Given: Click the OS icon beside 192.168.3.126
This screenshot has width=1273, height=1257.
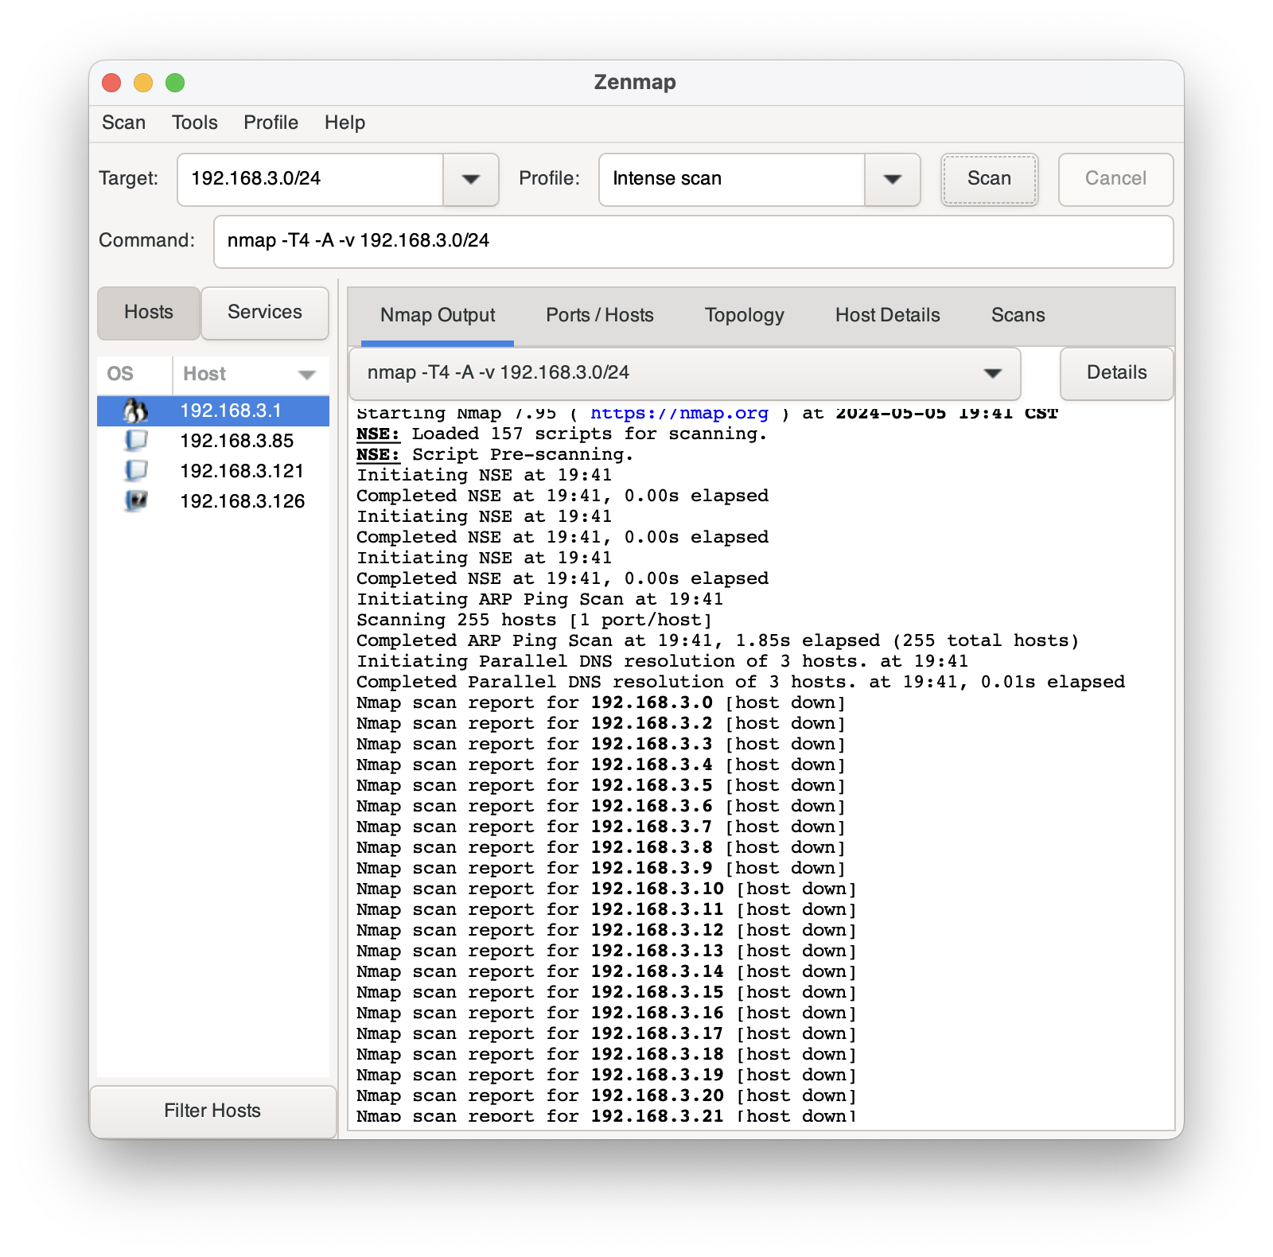Looking at the screenshot, I should 136,500.
